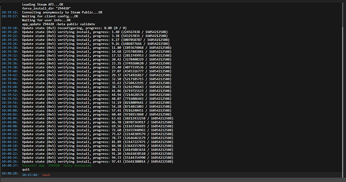Click the progress 3.38 log line
This screenshot has width=346, height=182.
tap(95, 36)
